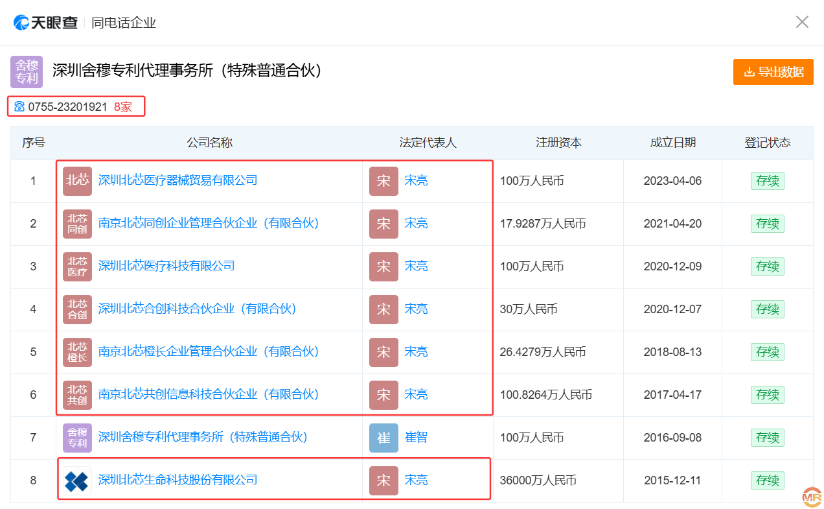The image size is (824, 509).
Task: Click the 存续 status tag in row 1
Action: pos(767,181)
